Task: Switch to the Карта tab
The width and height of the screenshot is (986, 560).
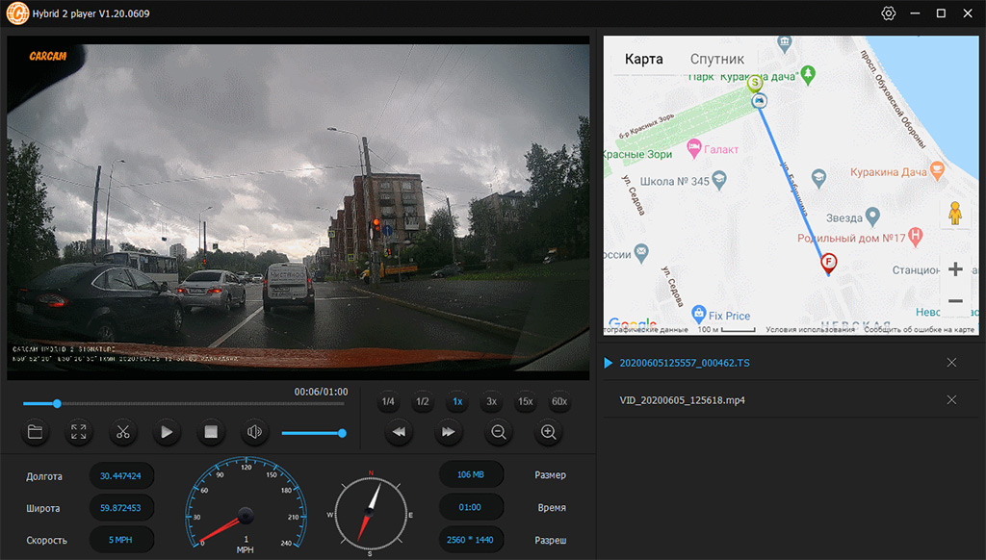Action: coord(642,59)
